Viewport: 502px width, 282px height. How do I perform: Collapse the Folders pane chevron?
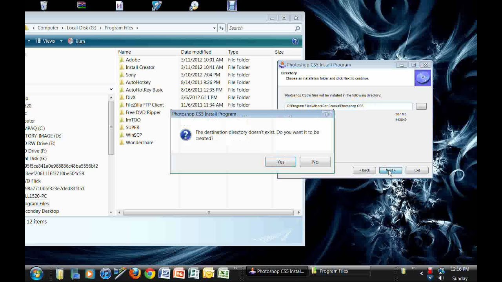111,90
